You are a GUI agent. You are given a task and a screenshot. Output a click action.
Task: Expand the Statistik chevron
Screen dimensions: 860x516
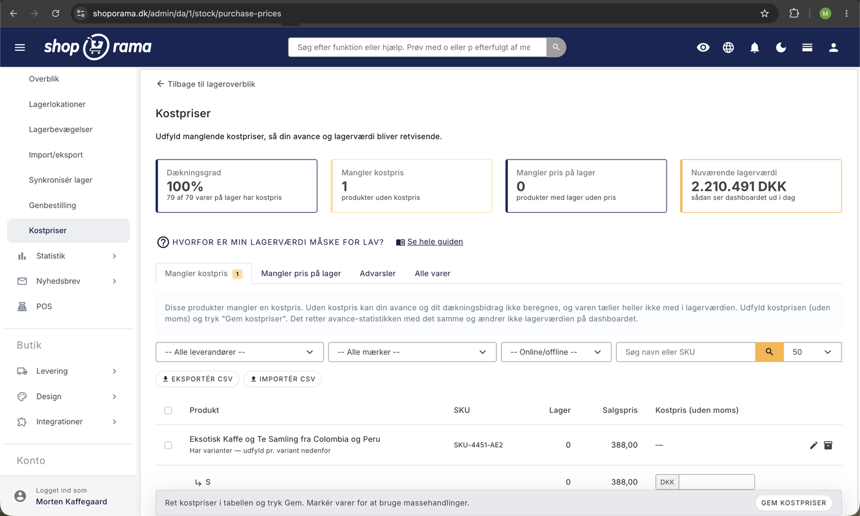coord(114,256)
